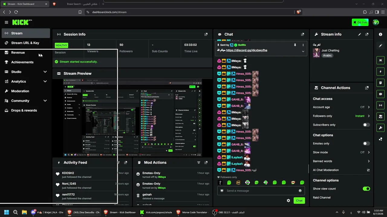
Task: Toggle mod actions document widget in right rail
Action: coord(381,83)
